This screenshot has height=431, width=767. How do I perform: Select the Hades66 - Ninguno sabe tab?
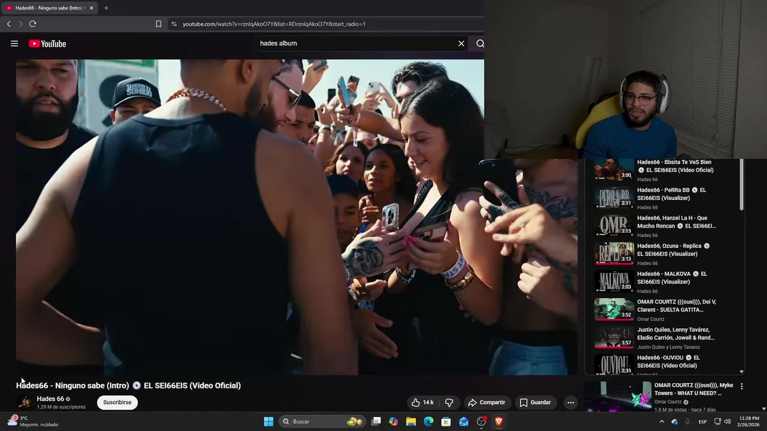coord(50,8)
